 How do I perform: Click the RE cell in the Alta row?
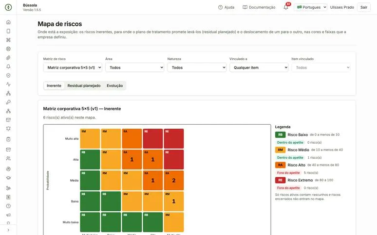(x=173, y=160)
